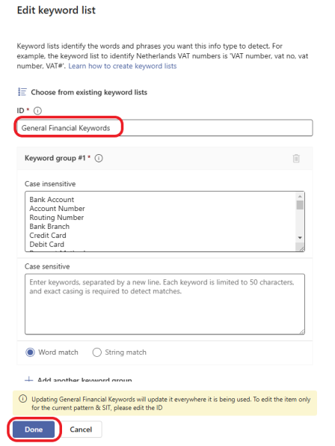
Task: Click scroll up arrow in case insensitive box
Action: (x=300, y=196)
